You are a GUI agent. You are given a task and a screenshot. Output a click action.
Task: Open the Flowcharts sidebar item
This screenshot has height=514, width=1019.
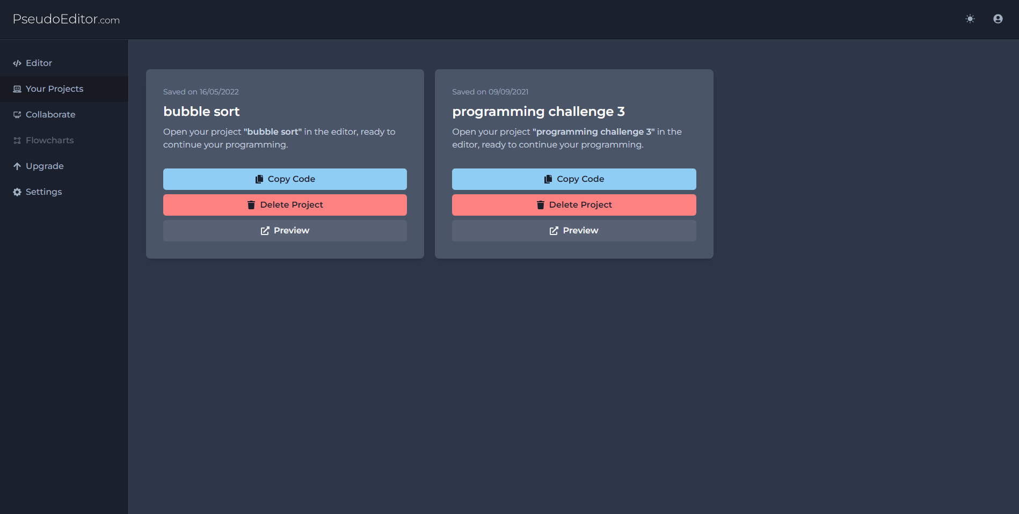coord(64,140)
